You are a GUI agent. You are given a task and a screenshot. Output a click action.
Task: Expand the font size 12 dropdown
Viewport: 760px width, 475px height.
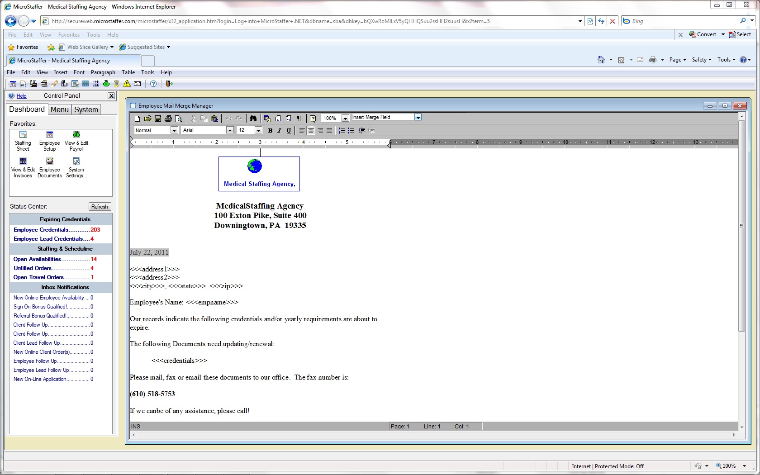click(258, 130)
